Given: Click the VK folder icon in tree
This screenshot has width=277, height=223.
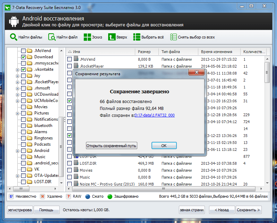Looking at the screenshot, I should click(x=29, y=169).
